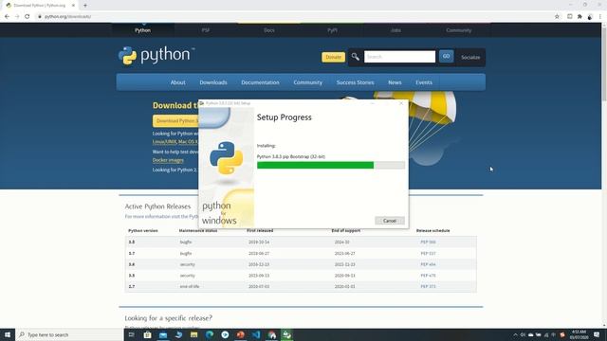Open Task View in the taskbar

coord(131,334)
